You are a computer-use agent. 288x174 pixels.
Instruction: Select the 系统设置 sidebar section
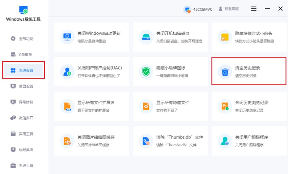coord(24,70)
